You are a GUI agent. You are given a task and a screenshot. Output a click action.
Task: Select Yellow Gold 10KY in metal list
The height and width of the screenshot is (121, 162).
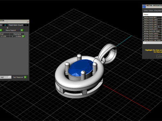153,19
